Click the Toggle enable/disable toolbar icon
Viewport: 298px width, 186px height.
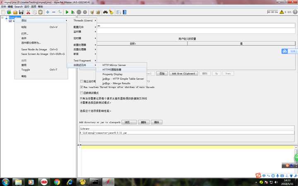pyautogui.click(x=60, y=12)
